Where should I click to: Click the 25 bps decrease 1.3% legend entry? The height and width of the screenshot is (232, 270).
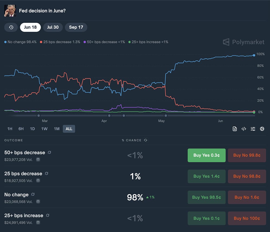pos(60,42)
